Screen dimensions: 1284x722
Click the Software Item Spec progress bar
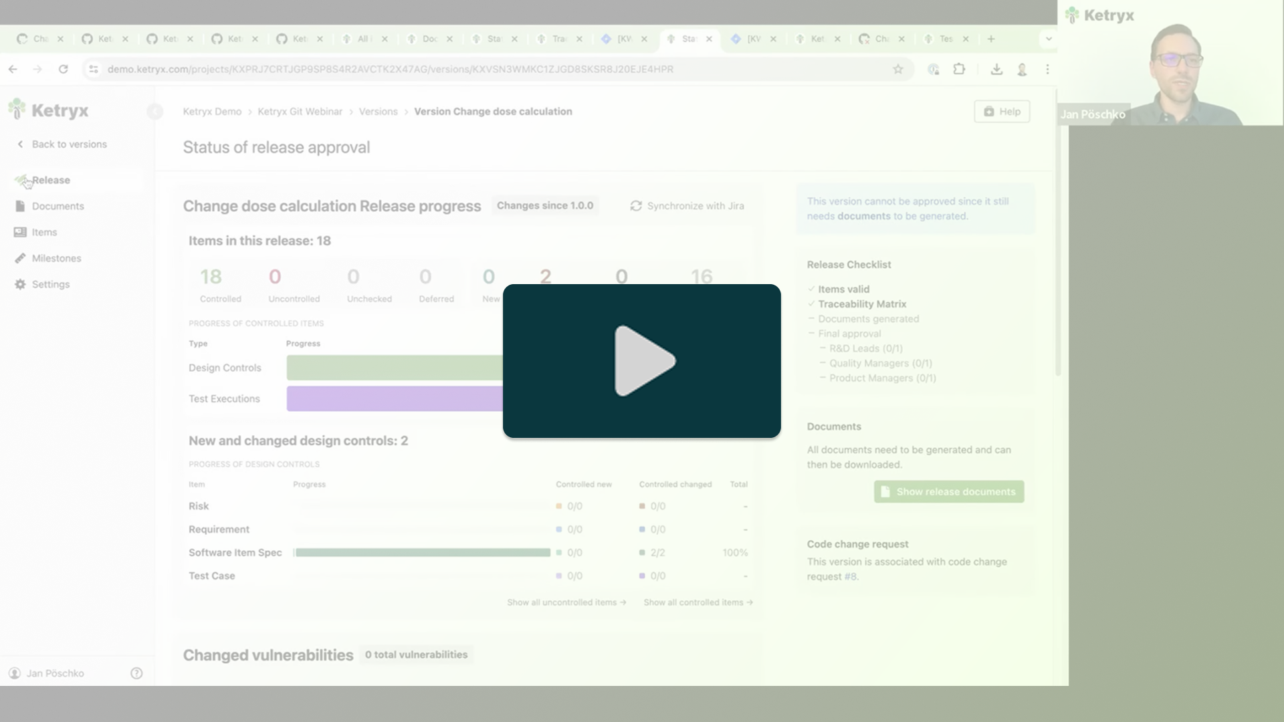click(x=422, y=553)
